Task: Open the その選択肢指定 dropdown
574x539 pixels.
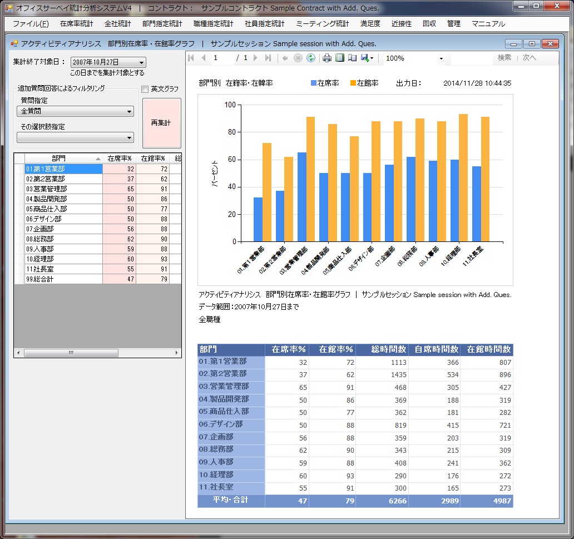Action: [x=76, y=138]
